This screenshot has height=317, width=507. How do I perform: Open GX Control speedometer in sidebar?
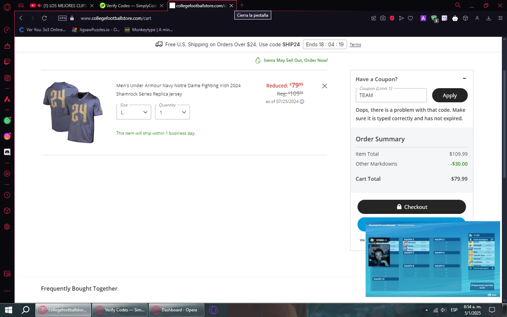click(x=7, y=30)
